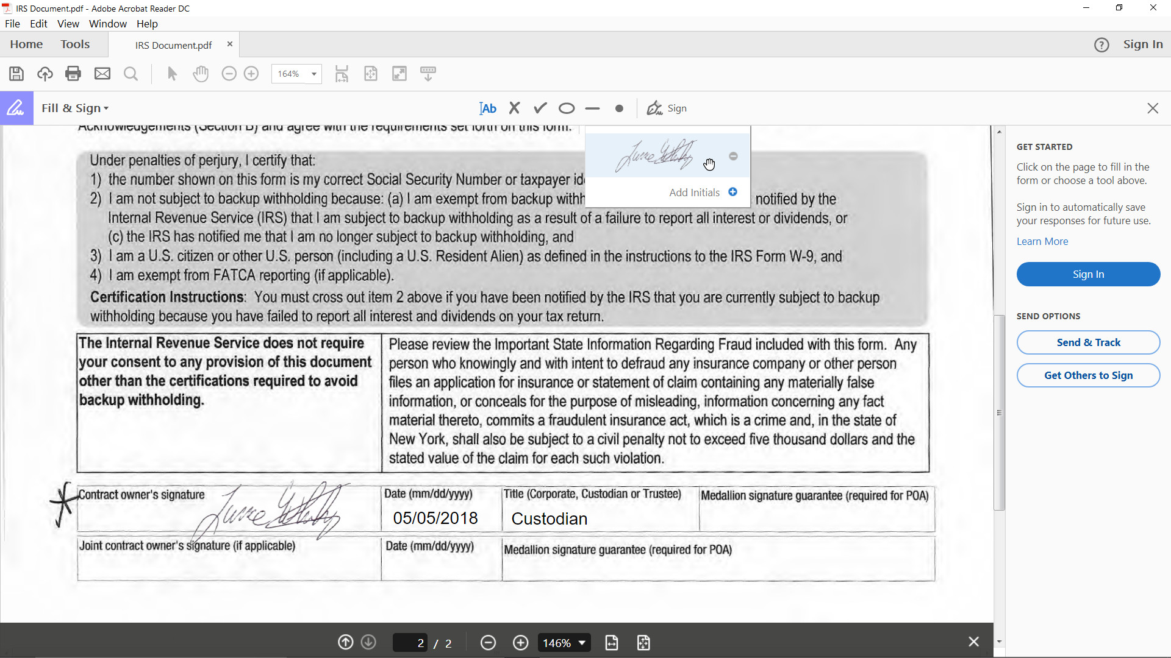1171x658 pixels.
Task: Select the cross mark X tool
Action: tap(514, 108)
